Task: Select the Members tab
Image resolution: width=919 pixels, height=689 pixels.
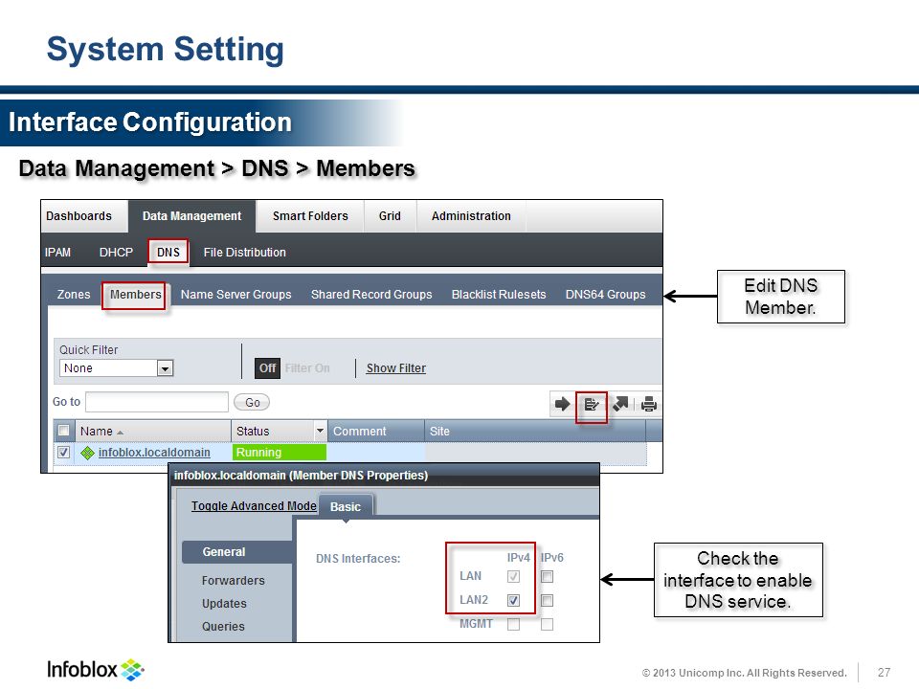Action: [135, 295]
